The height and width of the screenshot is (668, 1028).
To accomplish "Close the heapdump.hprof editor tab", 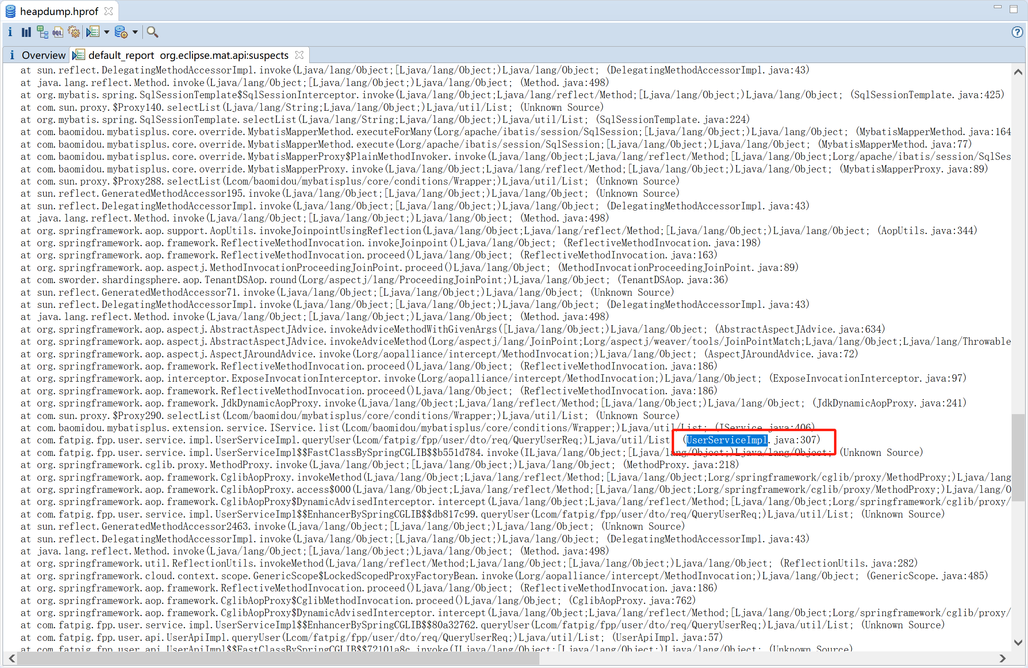I will click(109, 11).
